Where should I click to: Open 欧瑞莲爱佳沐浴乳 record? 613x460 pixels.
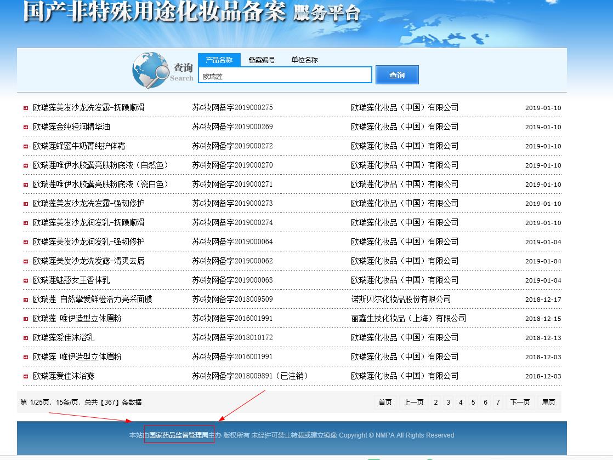pos(64,337)
